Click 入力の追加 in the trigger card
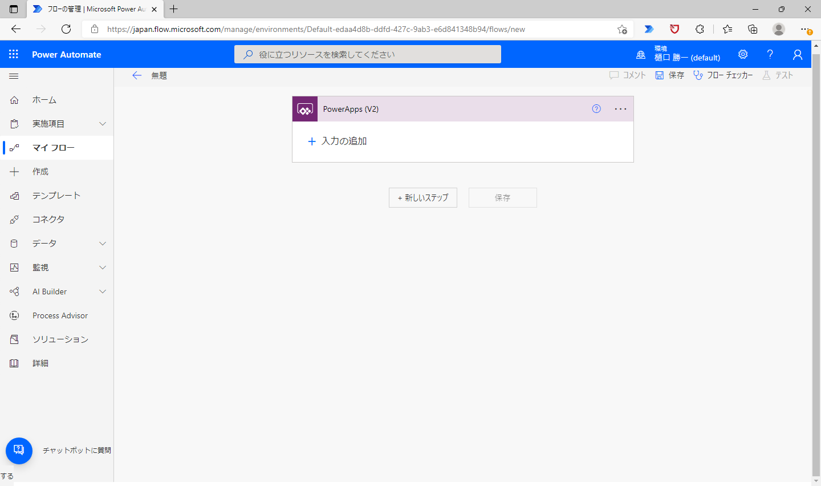This screenshot has width=821, height=486. pyautogui.click(x=338, y=141)
